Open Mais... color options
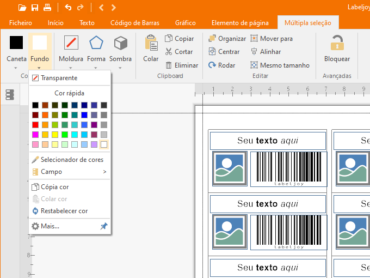 65,226
